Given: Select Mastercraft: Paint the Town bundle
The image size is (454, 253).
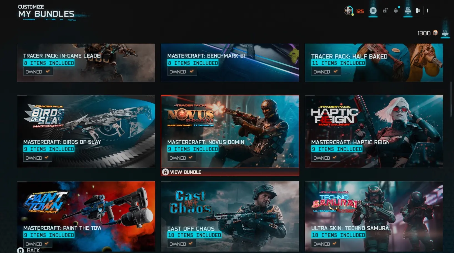Looking at the screenshot, I should coord(86,216).
